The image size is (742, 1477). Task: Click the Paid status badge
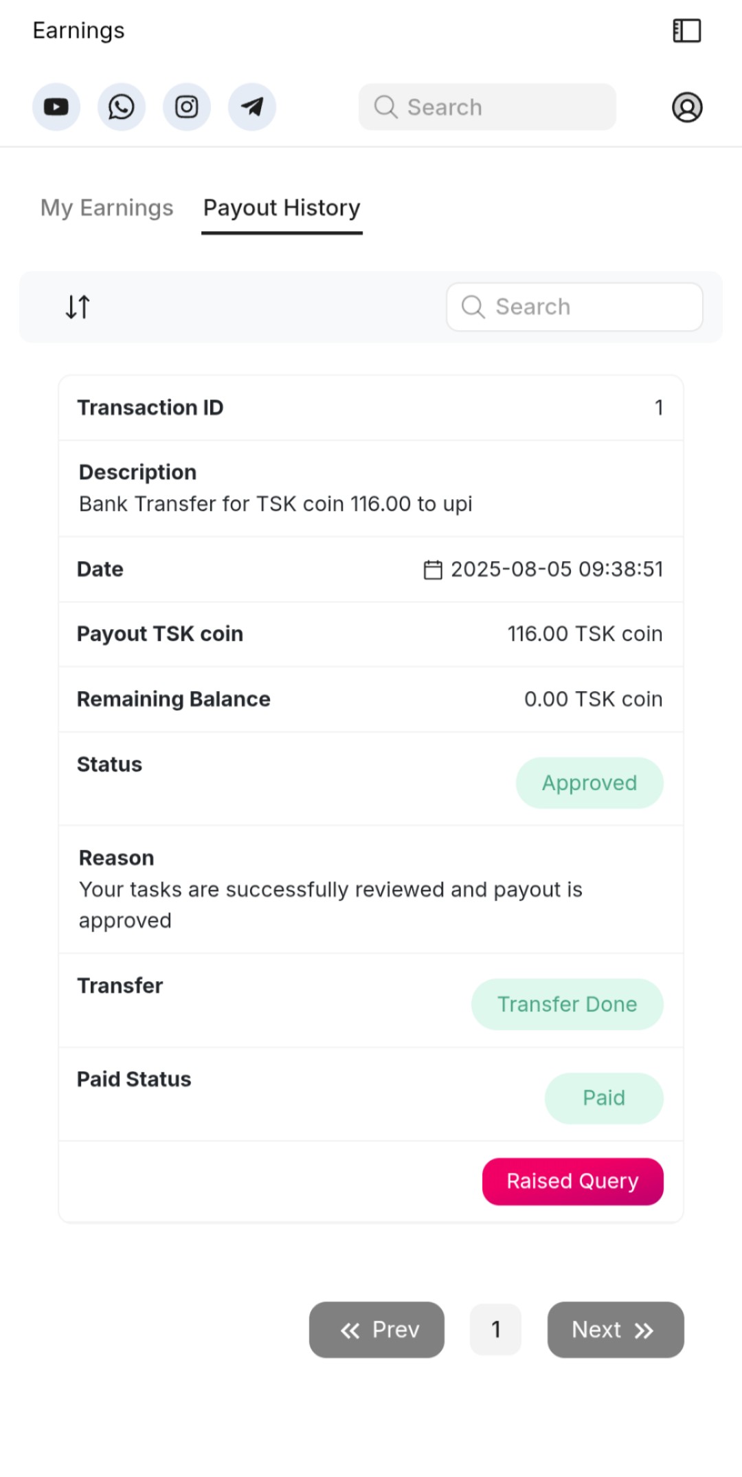[x=604, y=1097]
